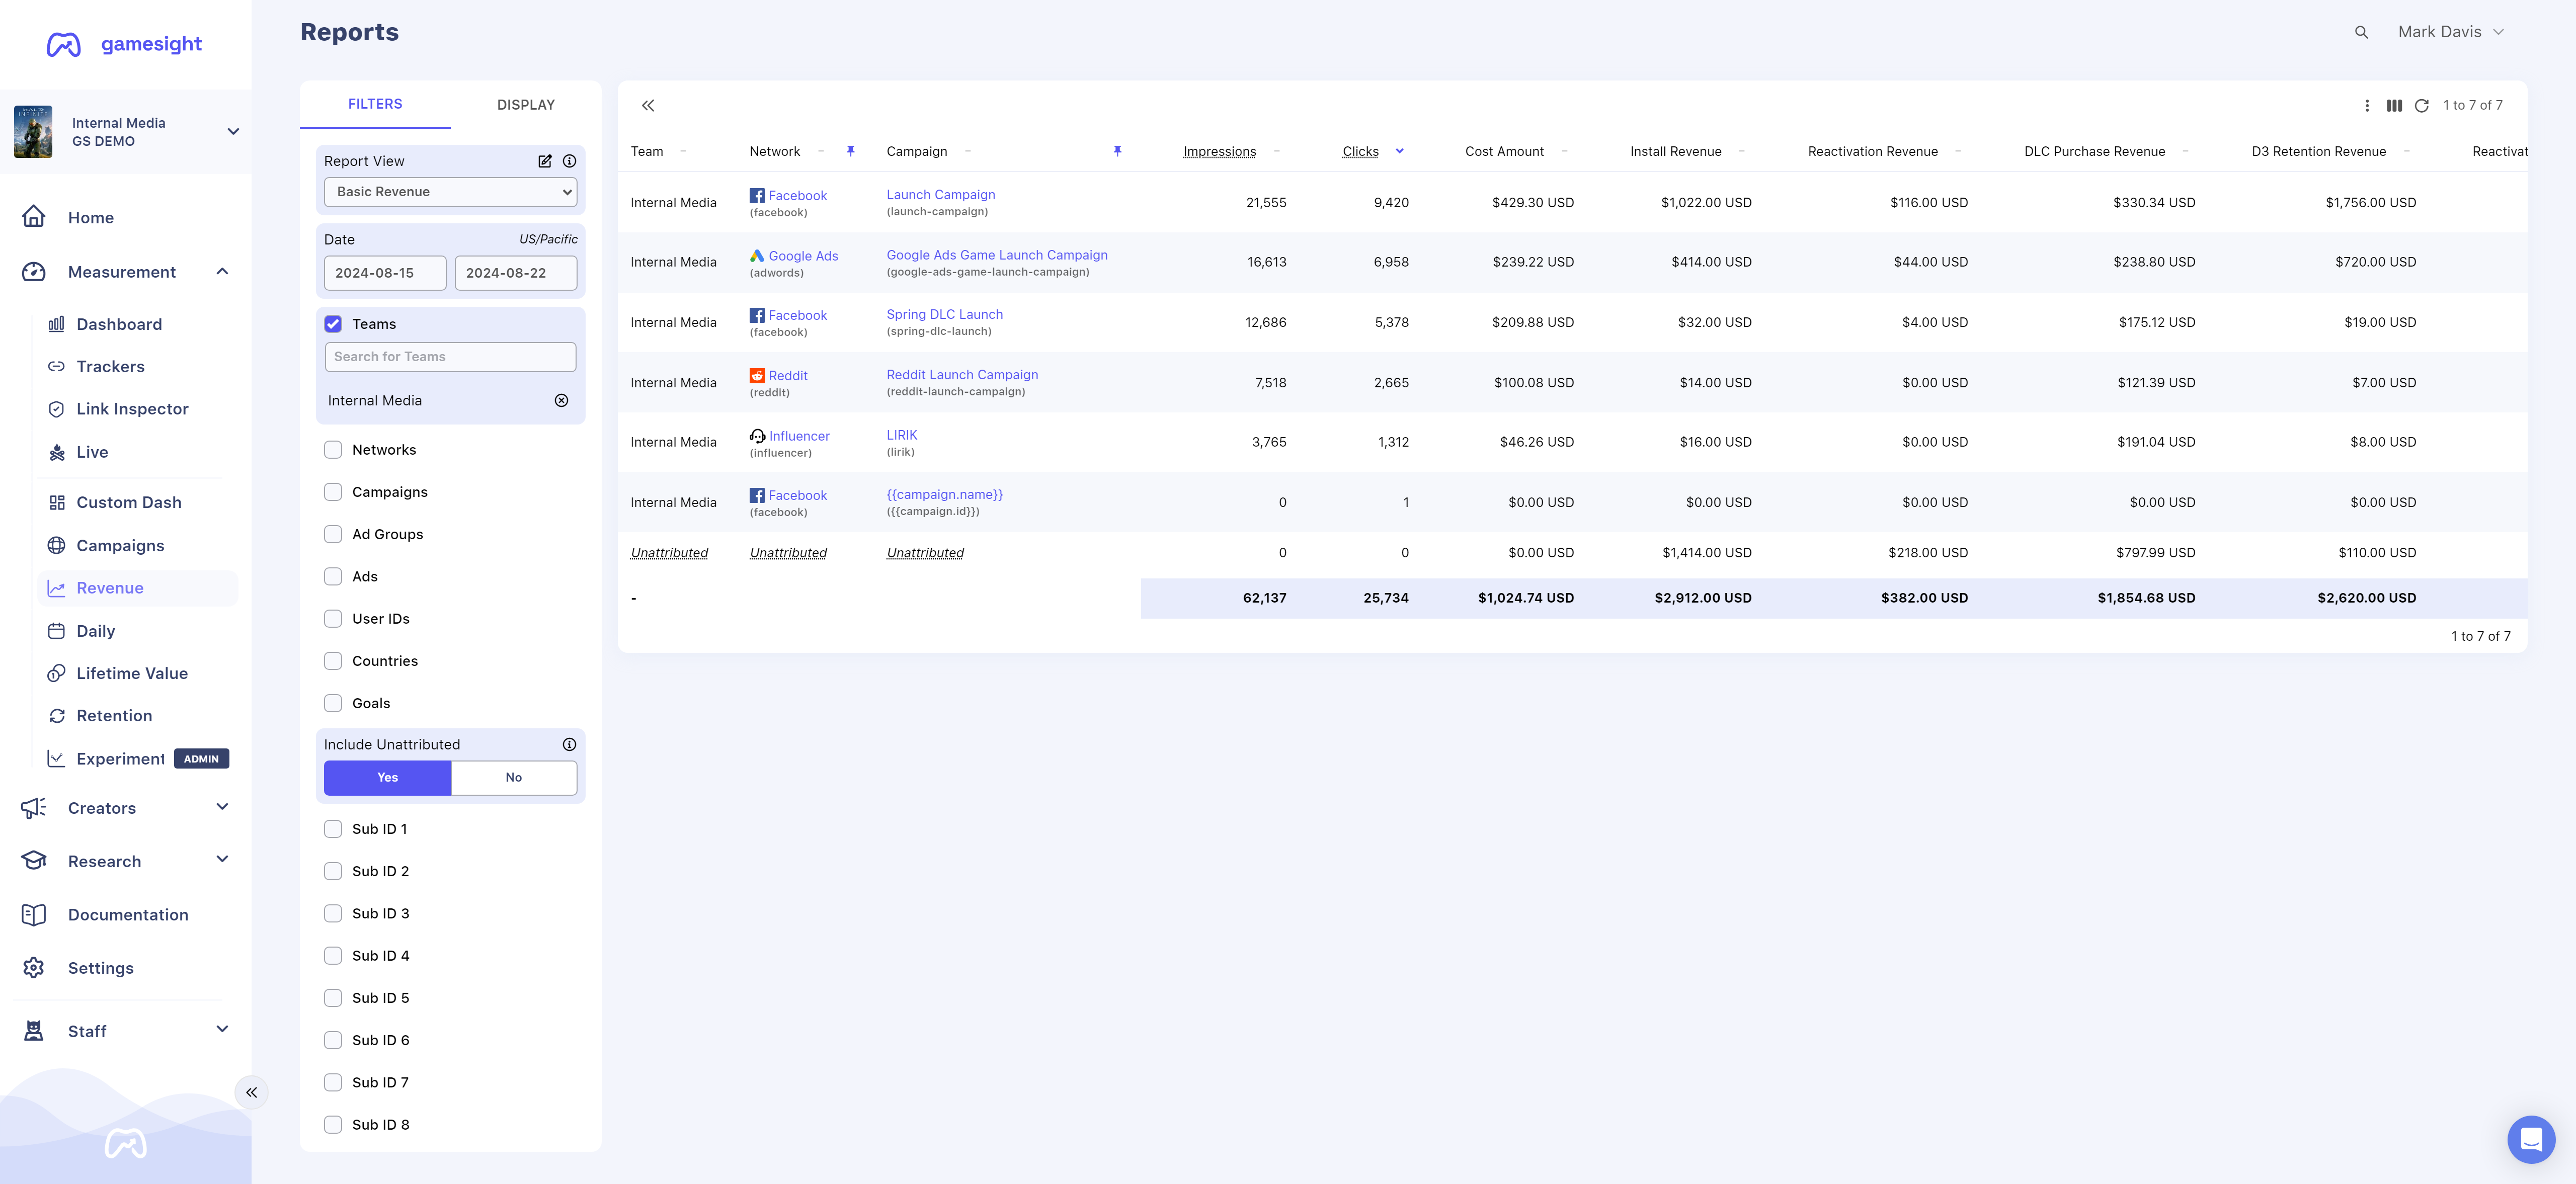Open the chat support bubble
The height and width of the screenshot is (1184, 2576).
coord(2531,1139)
